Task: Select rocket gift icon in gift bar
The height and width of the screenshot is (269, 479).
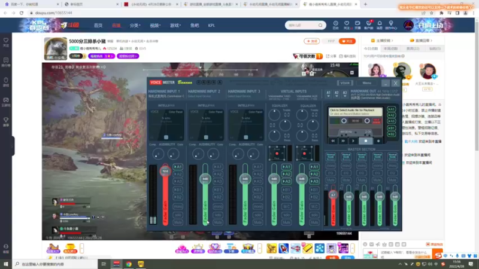Action: click(283, 248)
